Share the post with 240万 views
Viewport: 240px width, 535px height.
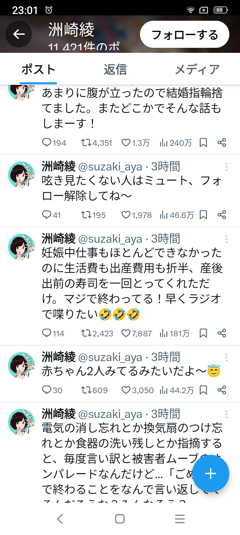[x=222, y=143]
